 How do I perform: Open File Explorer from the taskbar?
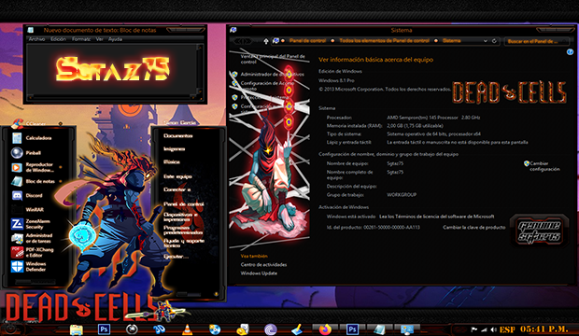pyautogui.click(x=76, y=329)
